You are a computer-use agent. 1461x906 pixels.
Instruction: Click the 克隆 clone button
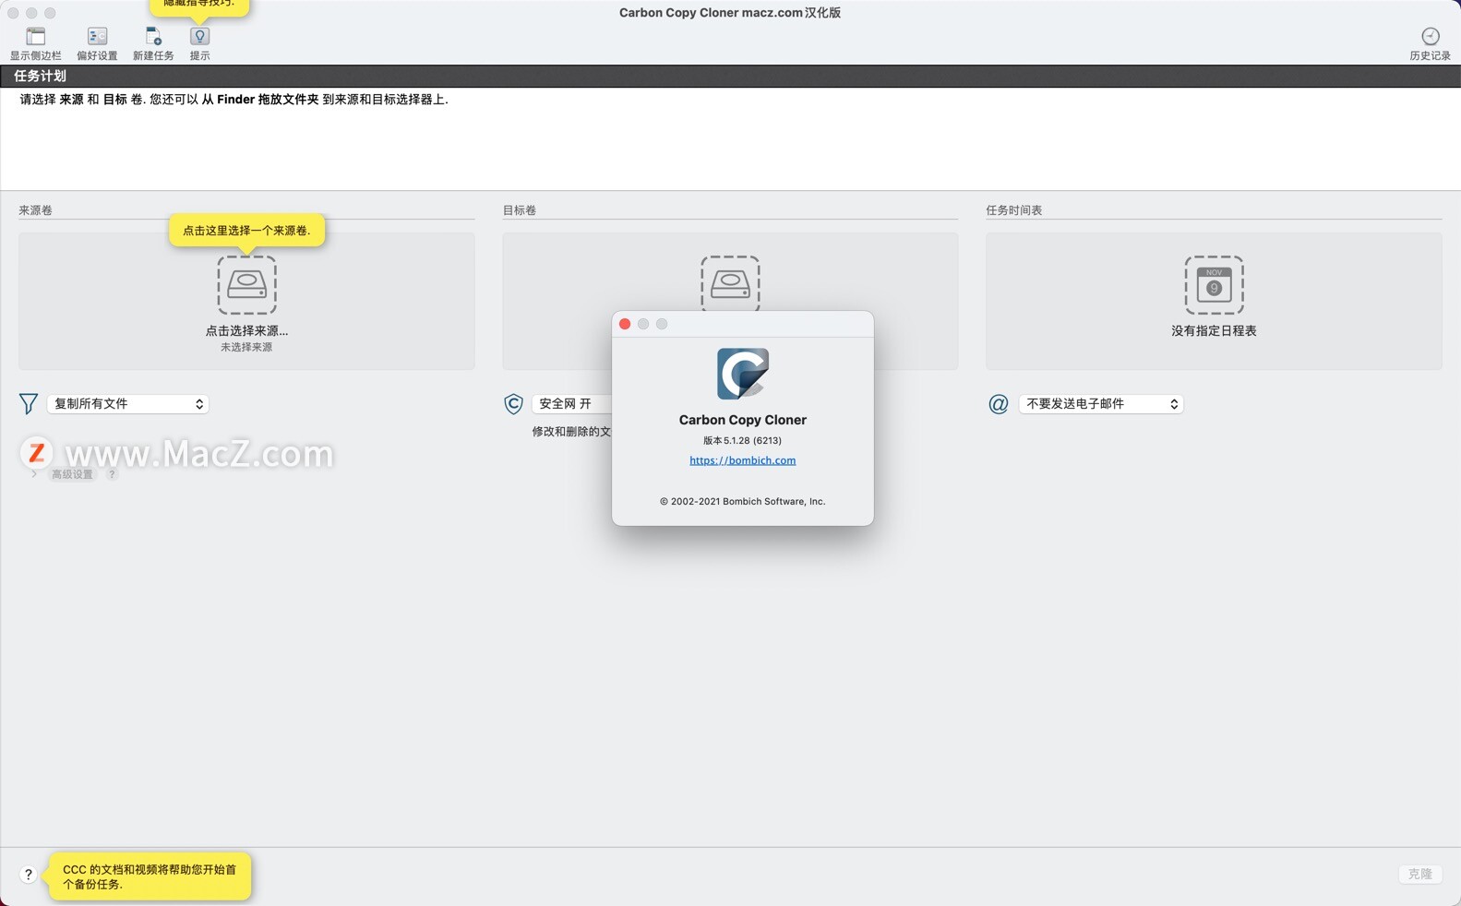[1419, 874]
